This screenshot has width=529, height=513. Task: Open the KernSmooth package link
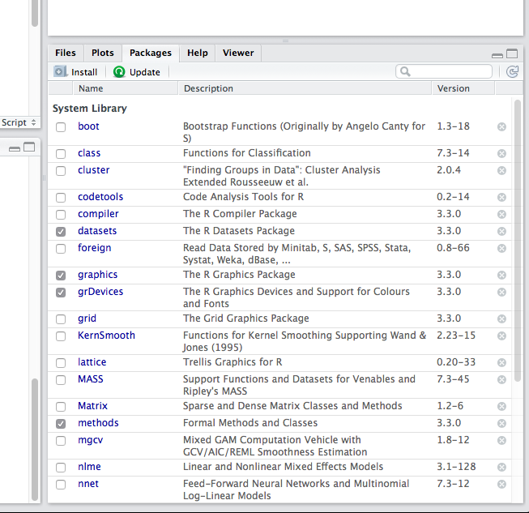(x=106, y=336)
